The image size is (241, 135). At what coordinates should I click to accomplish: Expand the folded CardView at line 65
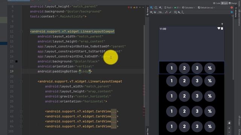[x=114, y=121]
